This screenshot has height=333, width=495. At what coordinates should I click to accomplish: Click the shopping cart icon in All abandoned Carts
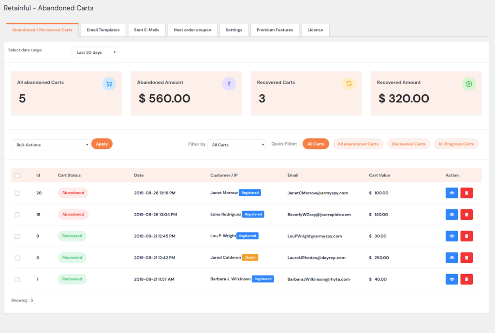(109, 84)
